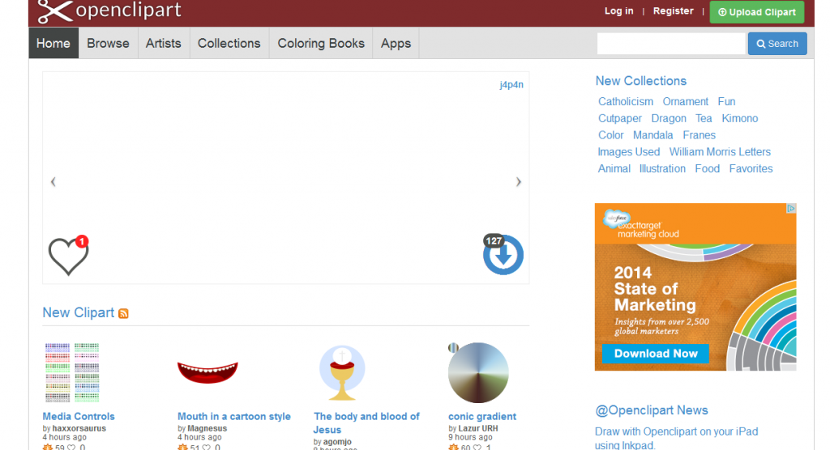Click the blue Search button
The width and height of the screenshot is (830, 450).
[777, 44]
